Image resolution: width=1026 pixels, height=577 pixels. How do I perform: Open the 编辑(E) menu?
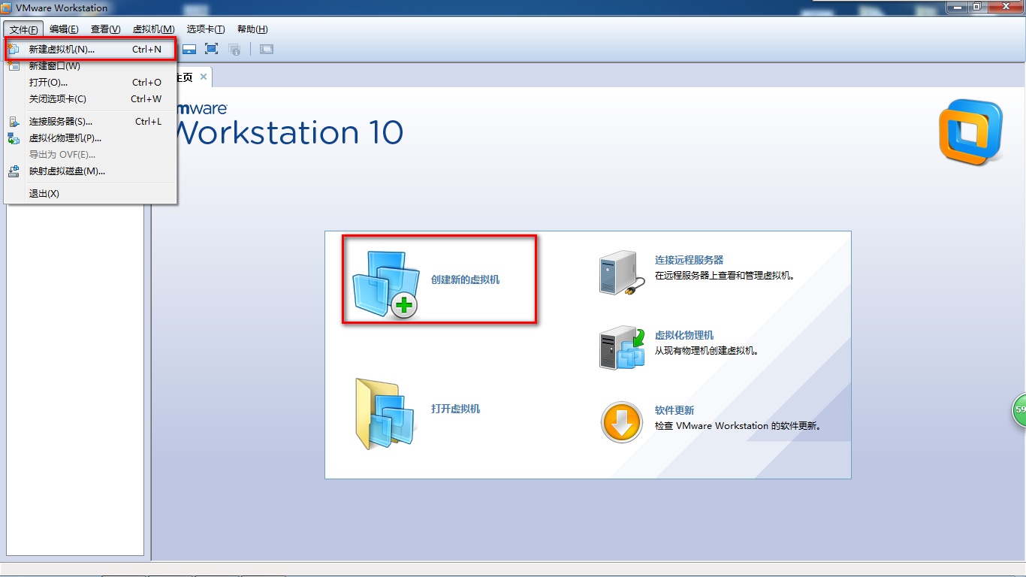pos(64,29)
